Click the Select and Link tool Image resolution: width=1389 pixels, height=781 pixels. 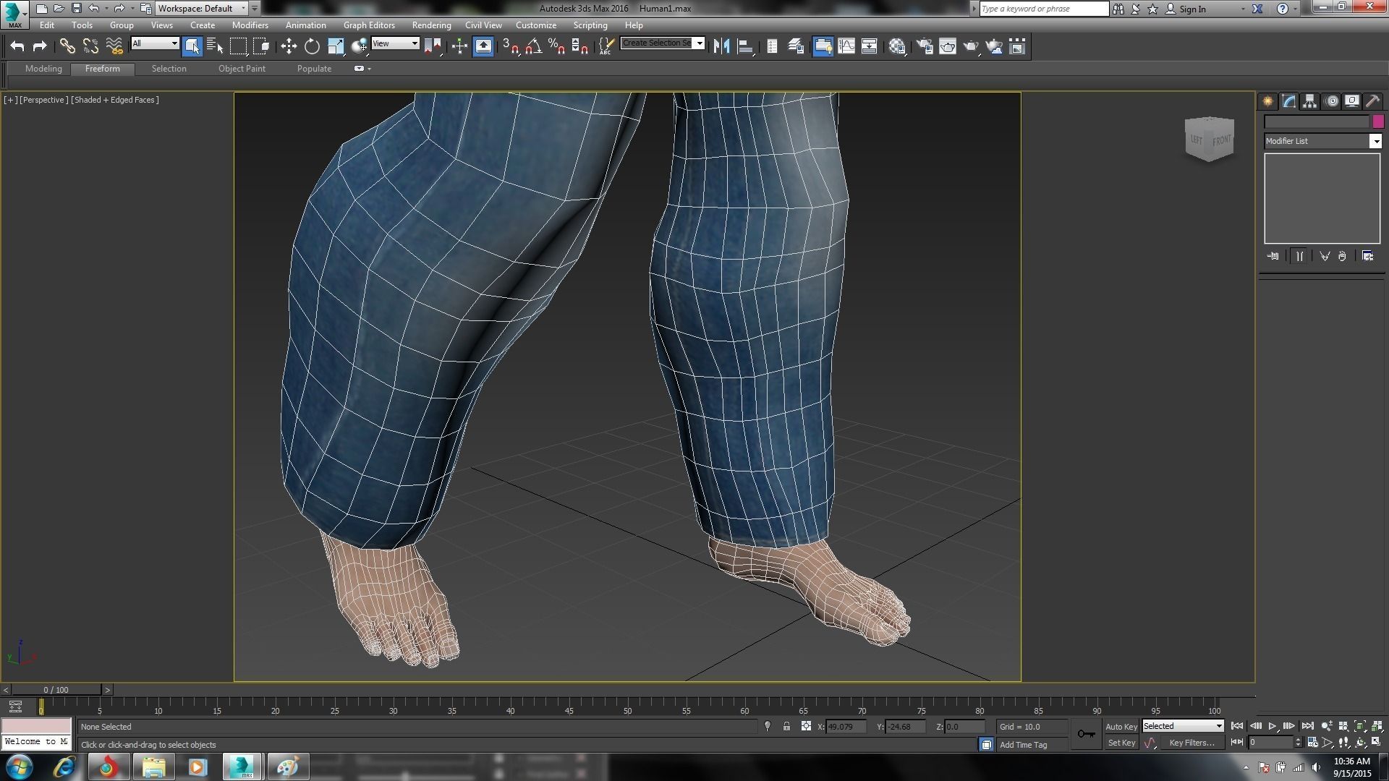tap(67, 46)
